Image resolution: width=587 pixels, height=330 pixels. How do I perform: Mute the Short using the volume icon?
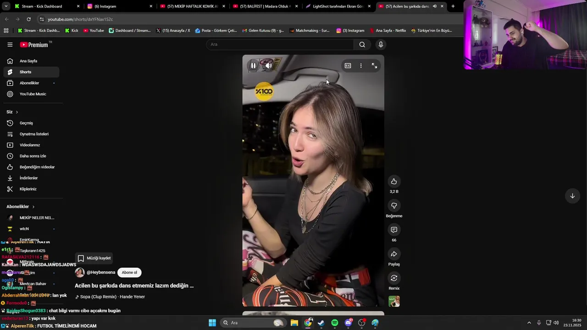(x=269, y=66)
